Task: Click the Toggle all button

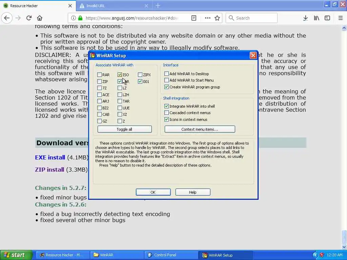Action: [125, 129]
